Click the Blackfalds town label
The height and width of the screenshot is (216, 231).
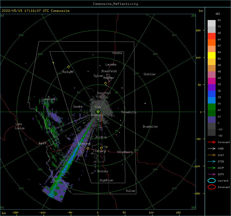(109, 71)
